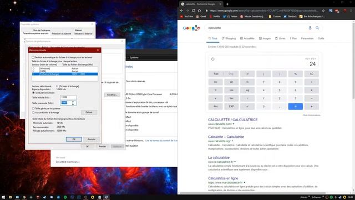The height and width of the screenshot is (200, 355).
Task: Select Taille gérée par le système option
Action: pyautogui.click(x=33, y=109)
